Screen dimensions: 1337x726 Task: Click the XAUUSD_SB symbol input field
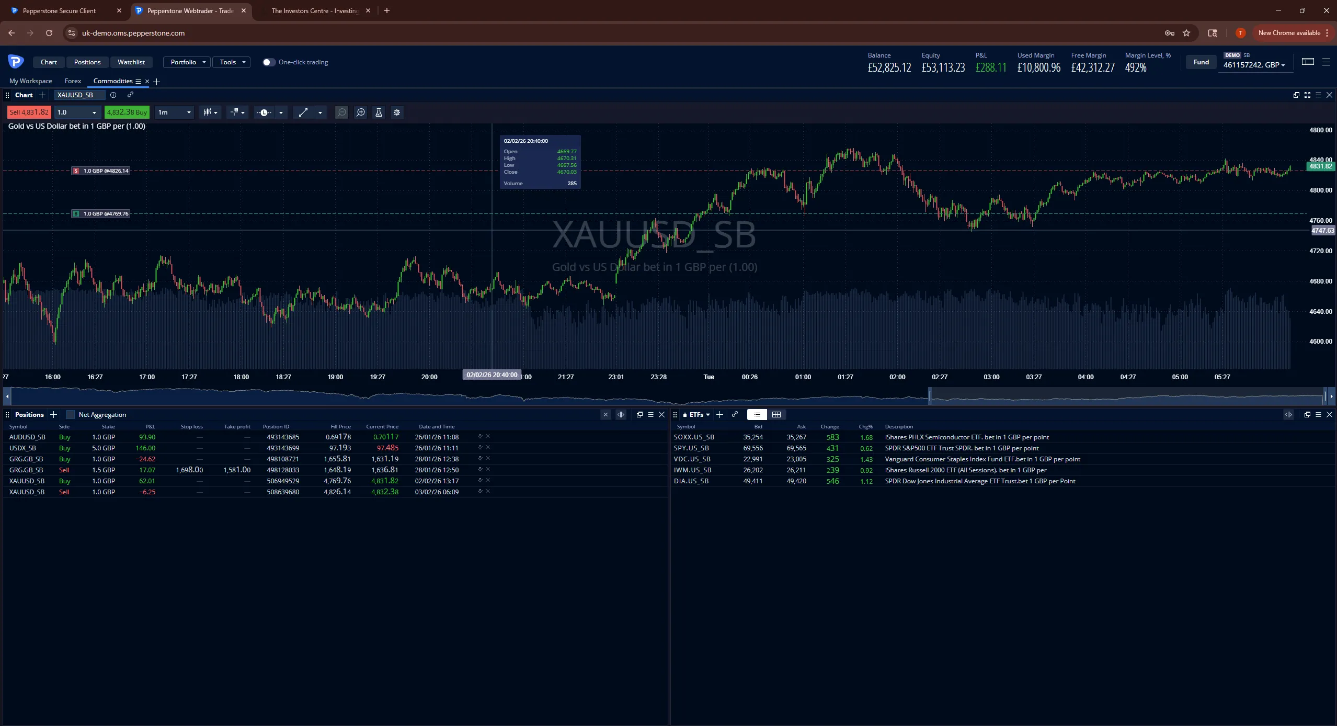pos(79,95)
